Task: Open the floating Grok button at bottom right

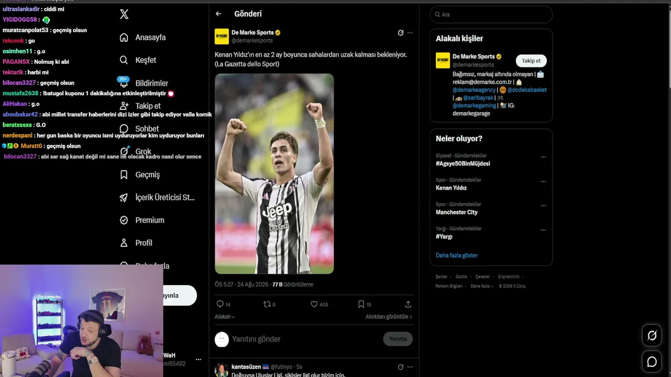Action: point(652,336)
